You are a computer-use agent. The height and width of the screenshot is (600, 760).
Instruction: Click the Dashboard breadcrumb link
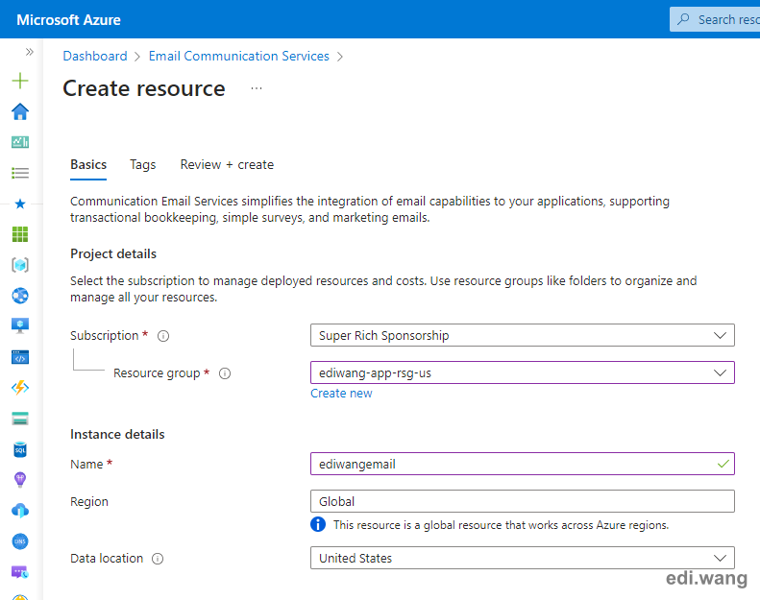click(95, 57)
